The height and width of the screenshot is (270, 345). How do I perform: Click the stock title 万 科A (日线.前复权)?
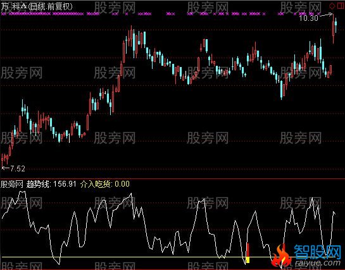tap(37, 6)
